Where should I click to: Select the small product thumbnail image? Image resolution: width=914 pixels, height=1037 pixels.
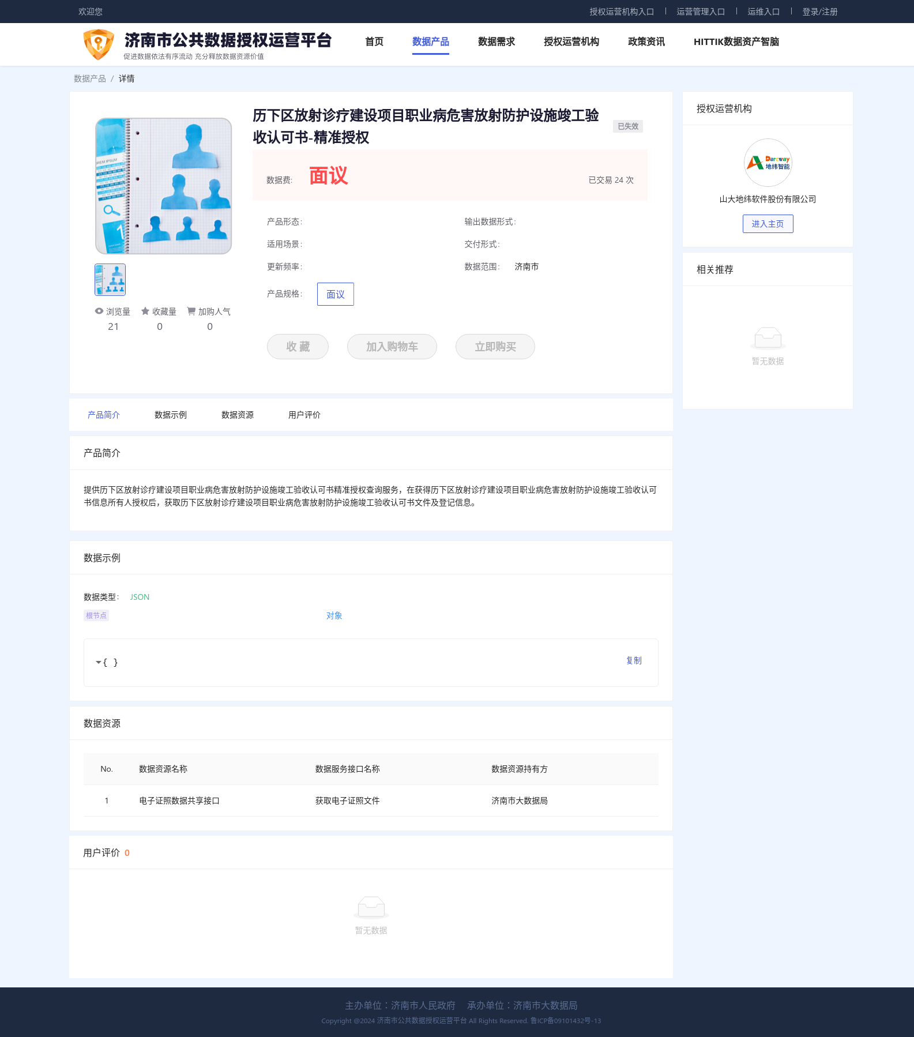tap(110, 280)
